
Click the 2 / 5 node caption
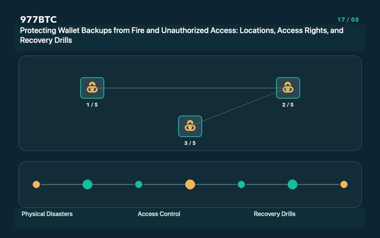click(288, 105)
